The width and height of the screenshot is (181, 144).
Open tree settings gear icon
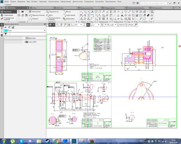click(x=45, y=24)
